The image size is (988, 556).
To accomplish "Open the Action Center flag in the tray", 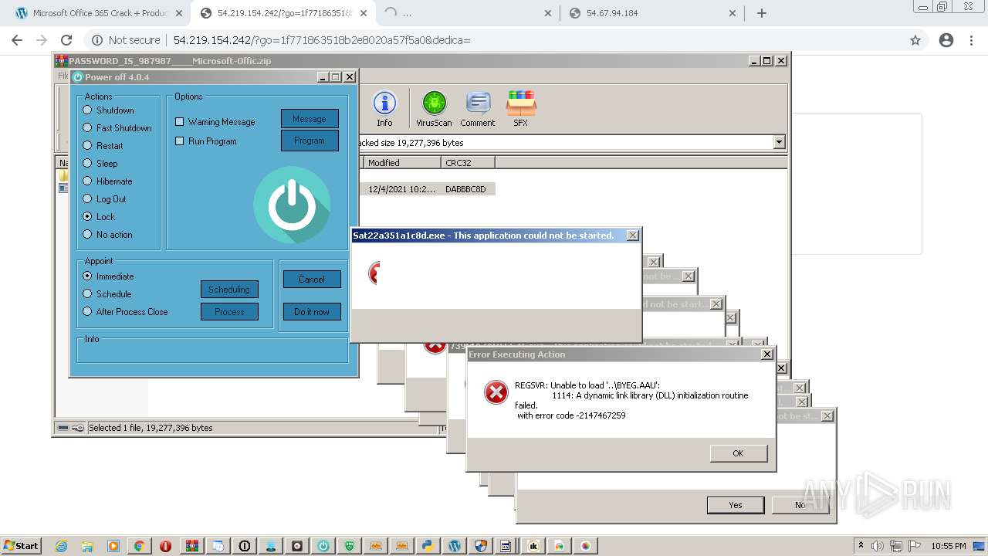I will pyautogui.click(x=915, y=546).
